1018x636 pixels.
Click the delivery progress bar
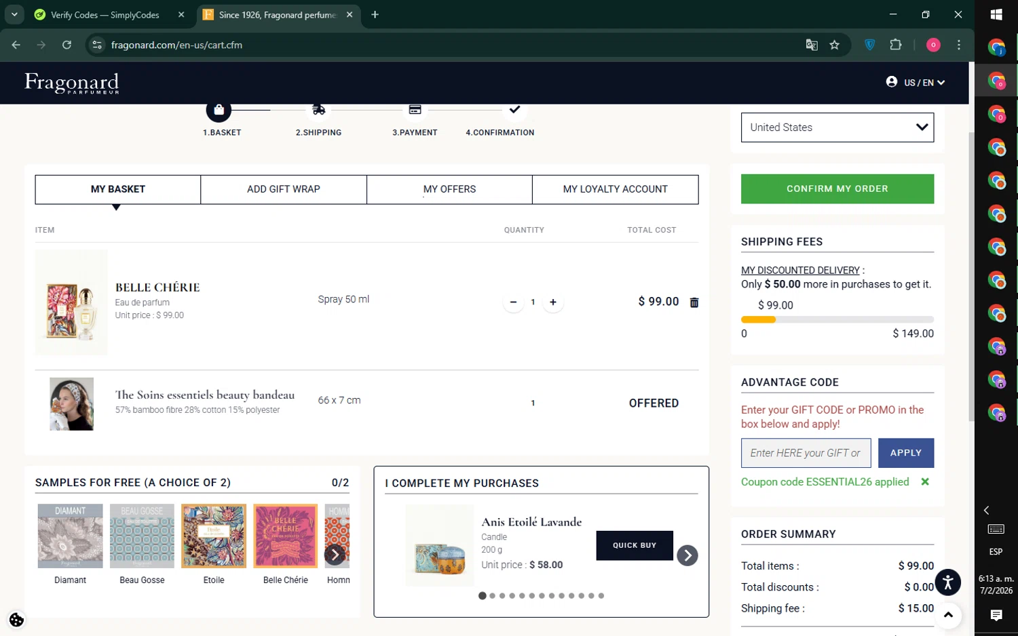(x=837, y=319)
